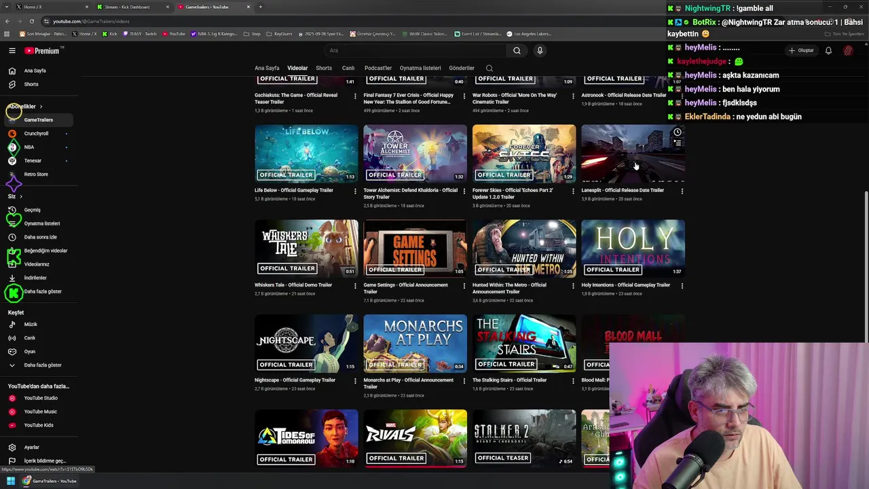Click the Oluştur create button

801,50
